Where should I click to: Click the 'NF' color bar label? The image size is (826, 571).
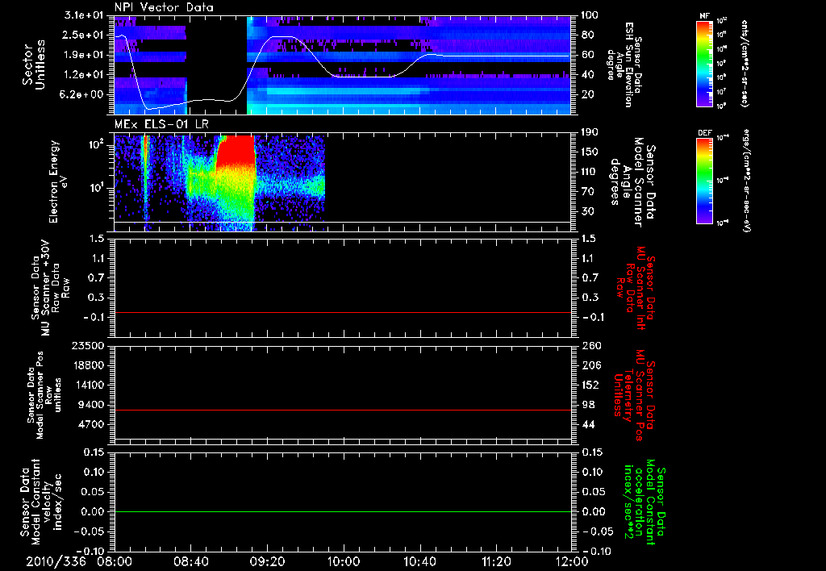tap(704, 16)
